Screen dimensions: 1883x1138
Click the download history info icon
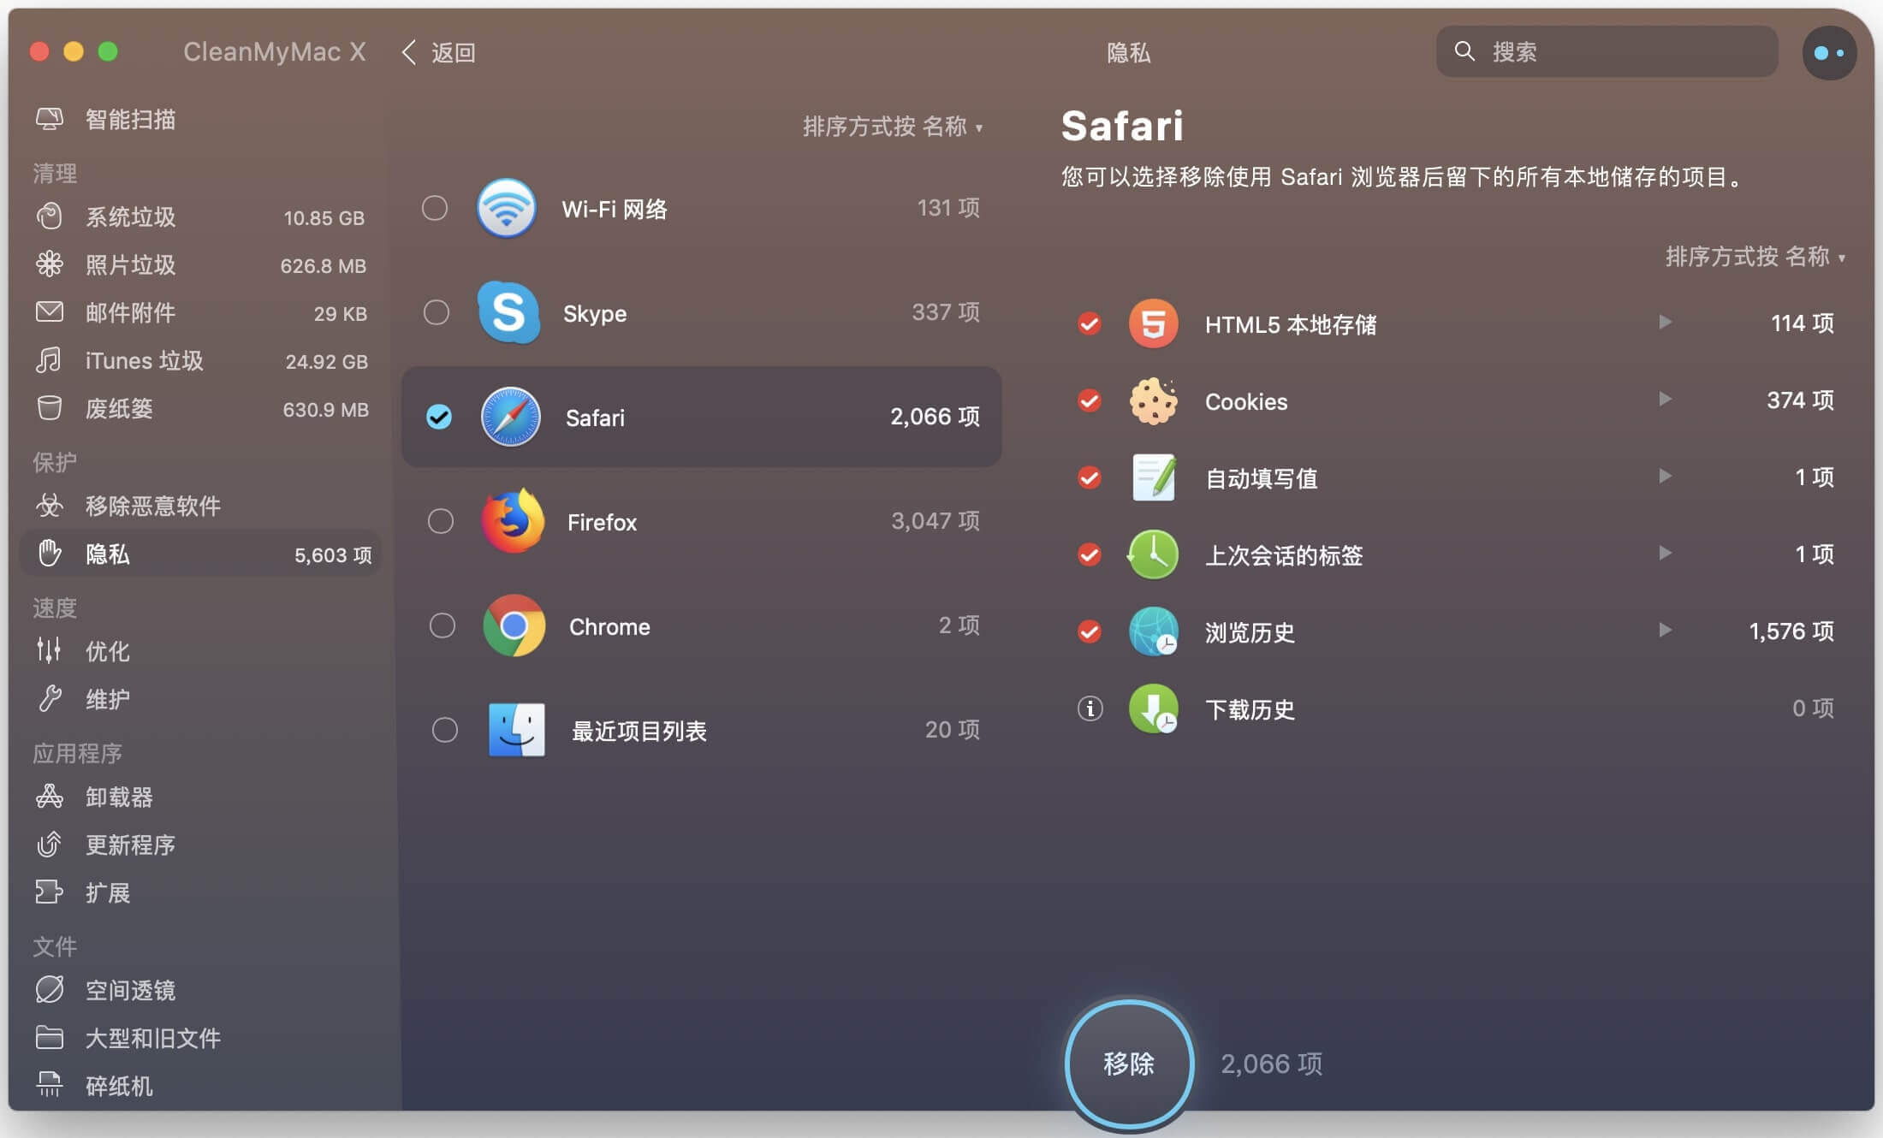coord(1090,708)
